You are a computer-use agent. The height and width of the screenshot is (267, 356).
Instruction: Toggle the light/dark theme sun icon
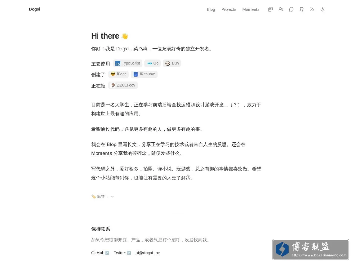[x=323, y=9]
